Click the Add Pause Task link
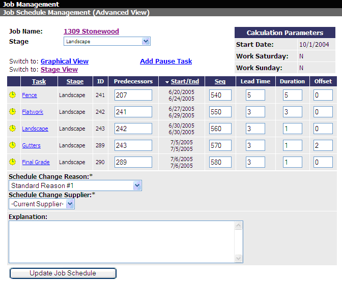This screenshot has height=282, width=342. pos(166,61)
